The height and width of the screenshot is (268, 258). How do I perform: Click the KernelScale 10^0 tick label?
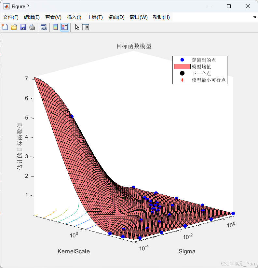(x=74, y=235)
